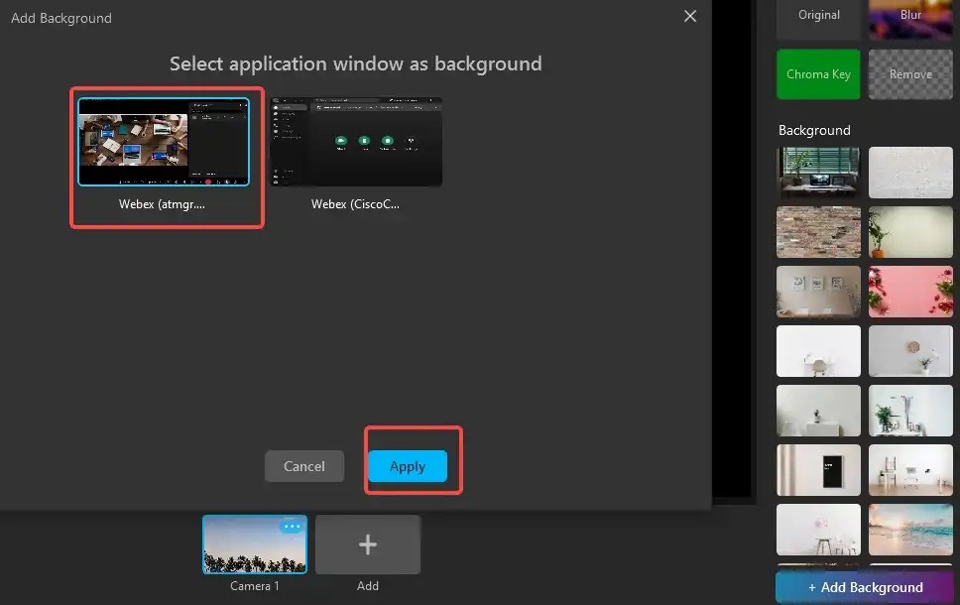Image resolution: width=960 pixels, height=605 pixels.
Task: Add a new camera using the plus icon
Action: coord(368,544)
